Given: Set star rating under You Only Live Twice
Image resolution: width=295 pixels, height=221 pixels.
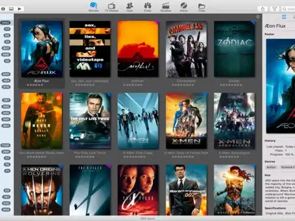Looking at the screenshot, I should pyautogui.click(x=85, y=157).
